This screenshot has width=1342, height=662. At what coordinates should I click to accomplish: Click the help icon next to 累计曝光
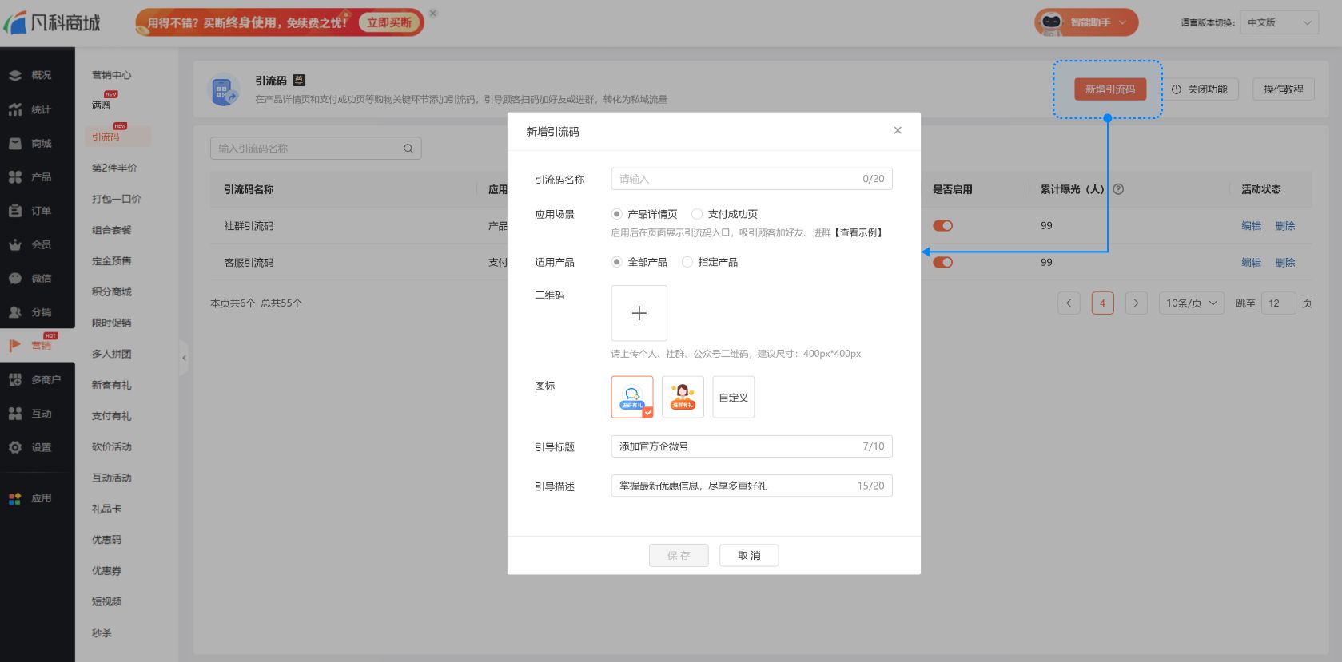tap(1118, 189)
